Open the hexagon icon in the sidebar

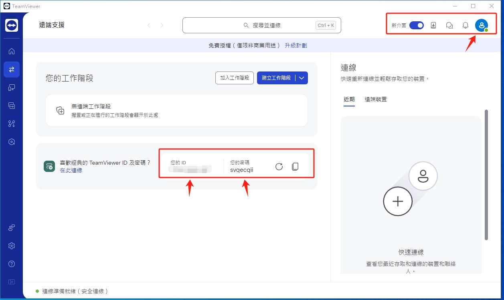(x=12, y=142)
